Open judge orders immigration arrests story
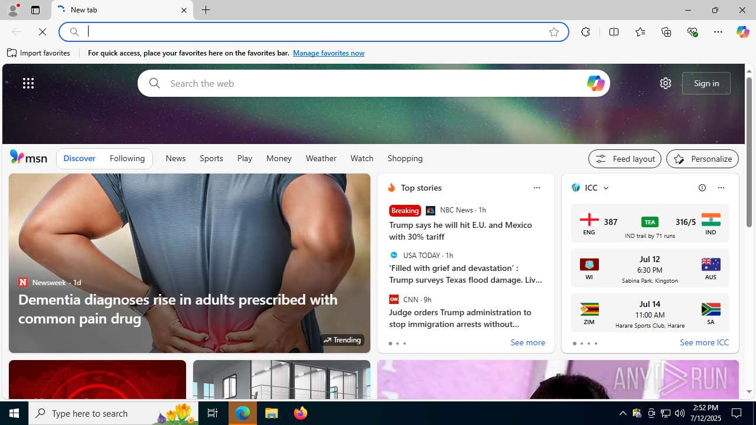Screen dimensions: 756x425 point(461,318)
